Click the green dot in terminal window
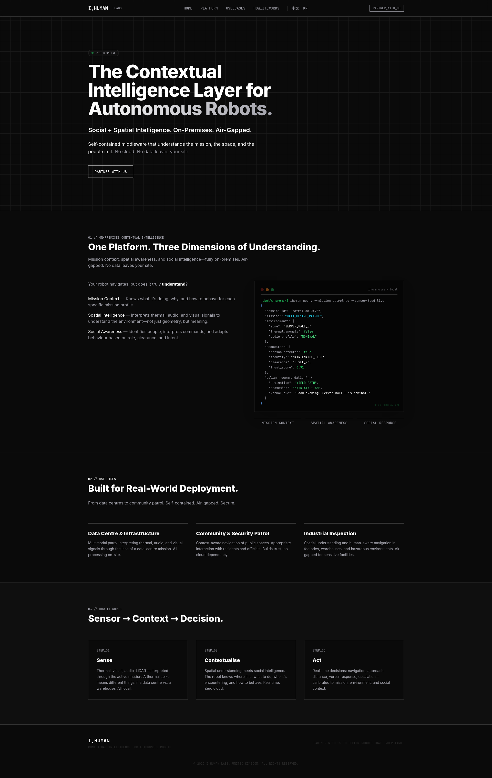This screenshot has height=778, width=492. (272, 290)
